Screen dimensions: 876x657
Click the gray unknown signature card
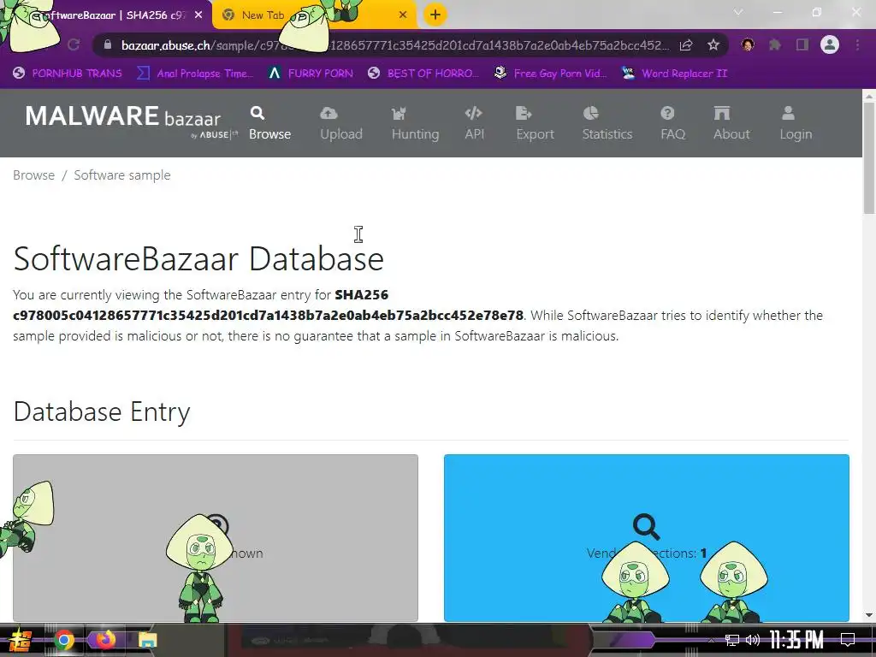point(216,537)
